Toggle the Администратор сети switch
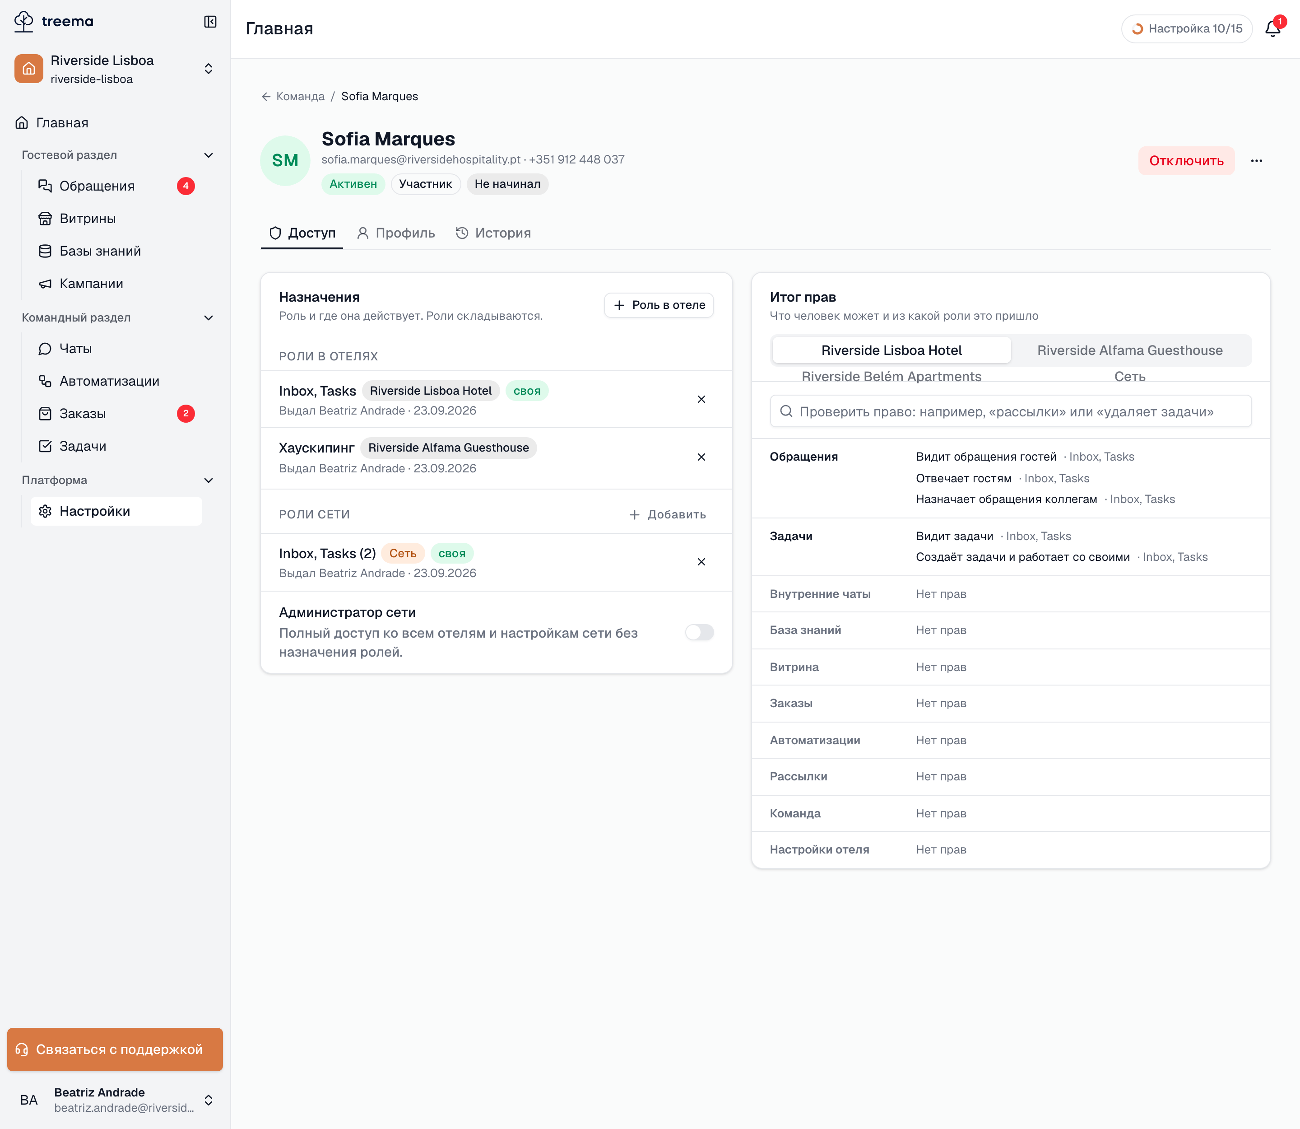Screen dimensions: 1300x1129 (x=699, y=632)
